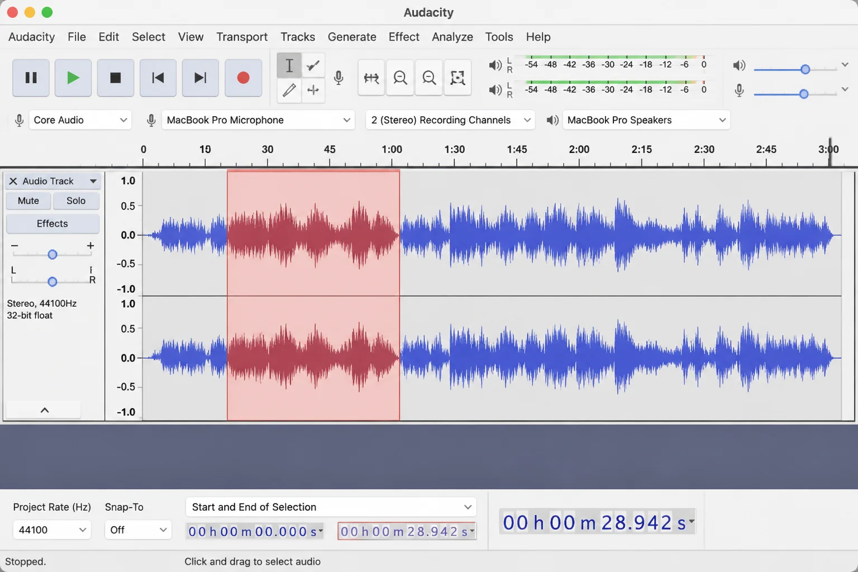Click the Audio Track pan slider knob
Viewport: 858px width, 572px height.
click(x=53, y=282)
